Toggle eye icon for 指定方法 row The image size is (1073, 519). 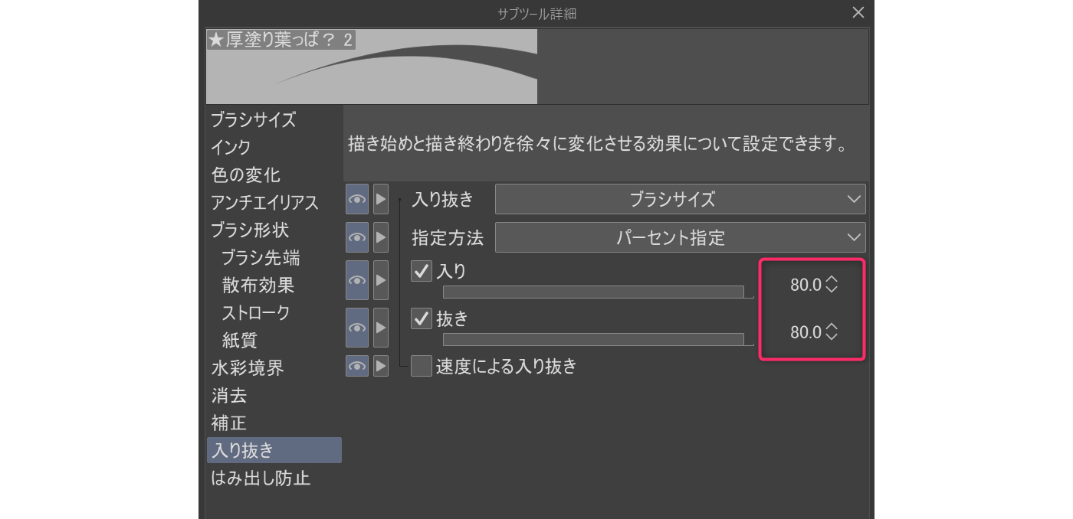click(x=357, y=237)
